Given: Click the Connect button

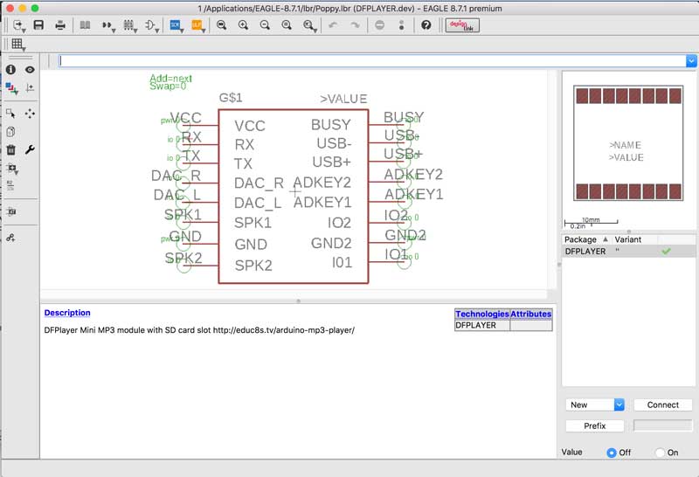Looking at the screenshot, I should coord(663,404).
